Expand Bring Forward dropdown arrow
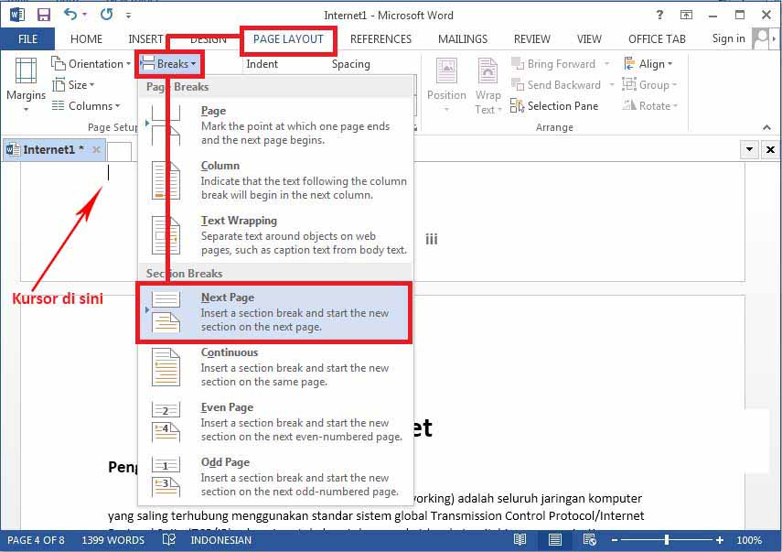Image resolution: width=782 pixels, height=552 pixels. click(x=607, y=64)
